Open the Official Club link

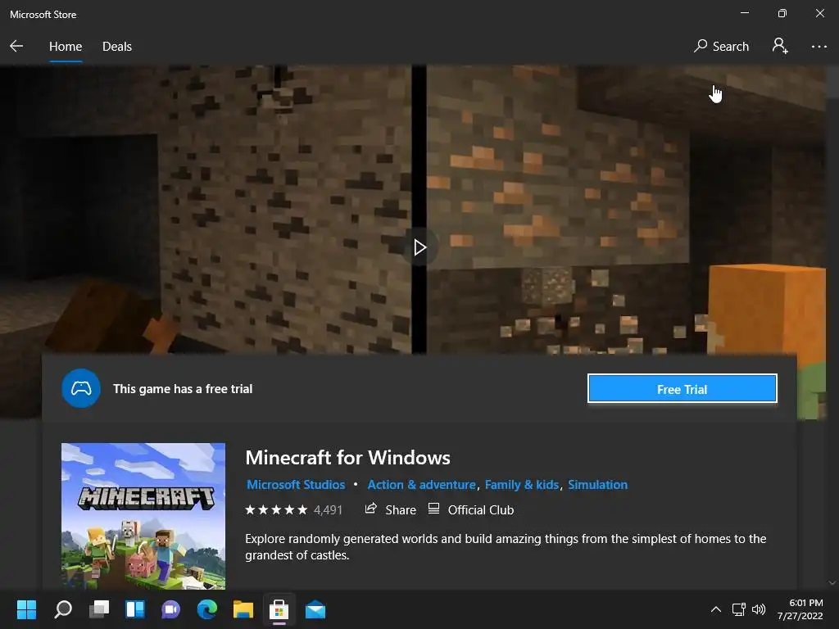471,509
